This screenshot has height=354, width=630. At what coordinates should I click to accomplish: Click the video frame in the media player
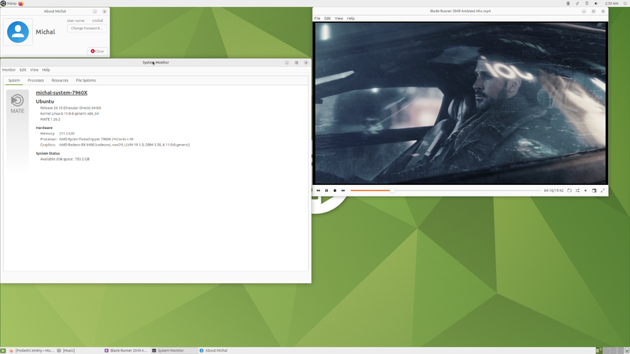pyautogui.click(x=461, y=103)
